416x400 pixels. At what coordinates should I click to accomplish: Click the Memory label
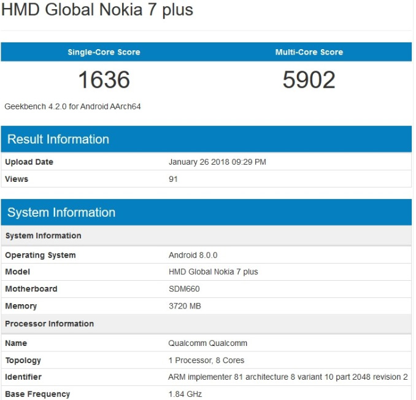tap(21, 306)
